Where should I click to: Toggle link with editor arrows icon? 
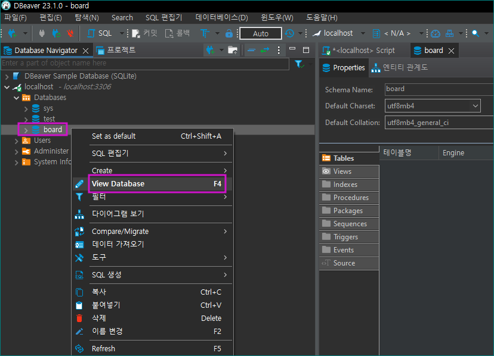tap(265, 50)
